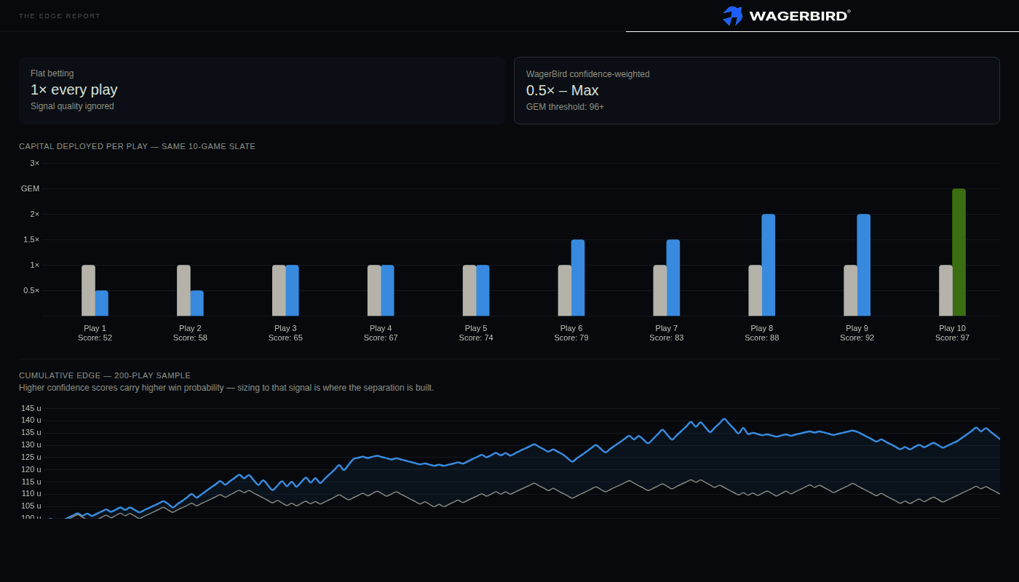
Task: Select the Flat betting strategy card
Action: click(262, 91)
